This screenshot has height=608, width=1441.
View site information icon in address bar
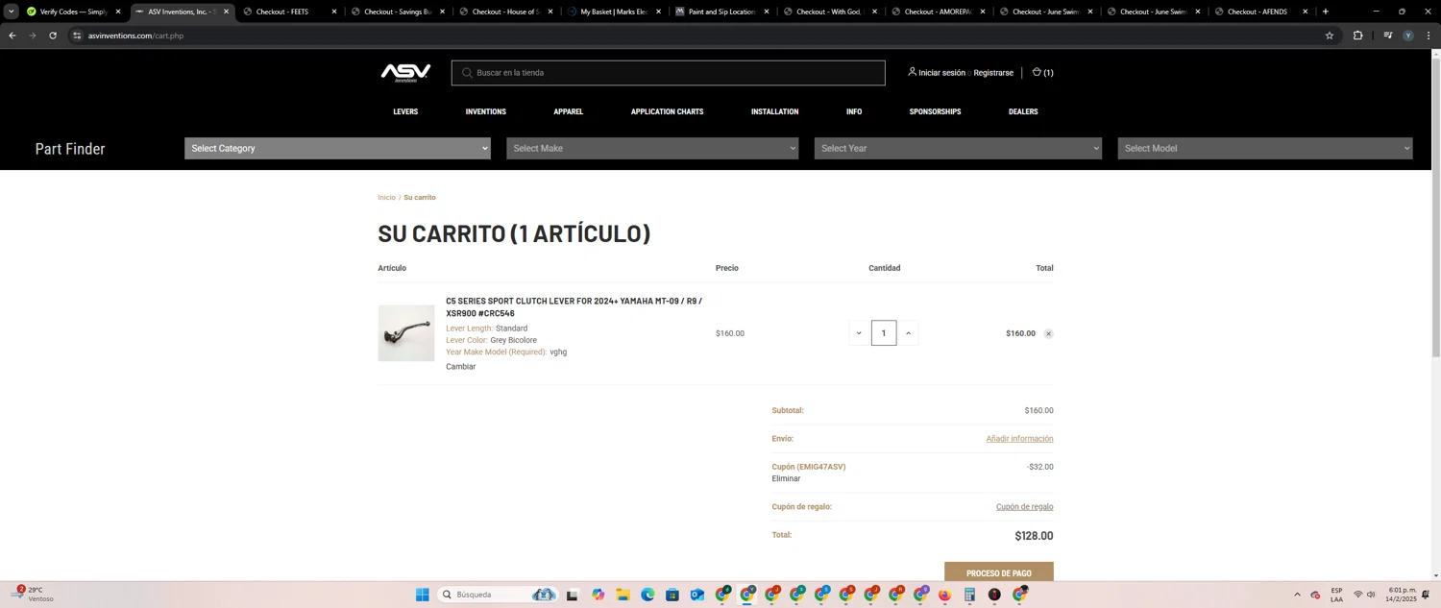tap(77, 36)
